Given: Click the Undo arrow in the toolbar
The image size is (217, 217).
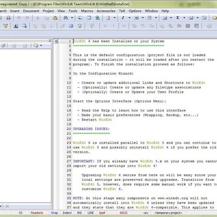Looking at the screenshot, I should pos(19,18).
